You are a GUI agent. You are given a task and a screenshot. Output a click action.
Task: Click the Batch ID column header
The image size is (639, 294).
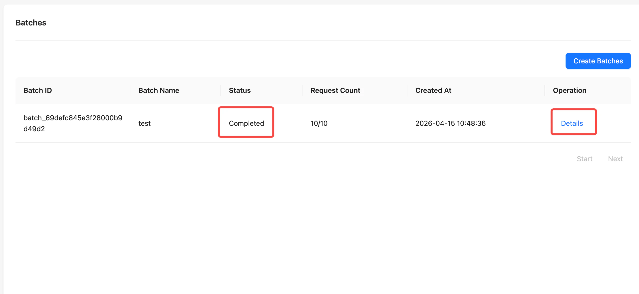click(38, 90)
